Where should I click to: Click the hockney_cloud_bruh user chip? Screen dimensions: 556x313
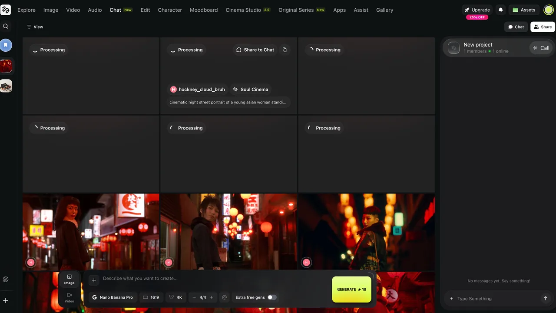click(198, 90)
